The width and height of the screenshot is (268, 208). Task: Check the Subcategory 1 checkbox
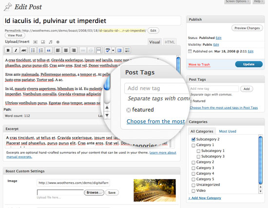tap(198, 151)
